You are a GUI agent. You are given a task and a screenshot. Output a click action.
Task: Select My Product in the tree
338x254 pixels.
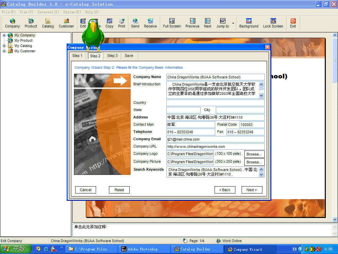coord(23,40)
